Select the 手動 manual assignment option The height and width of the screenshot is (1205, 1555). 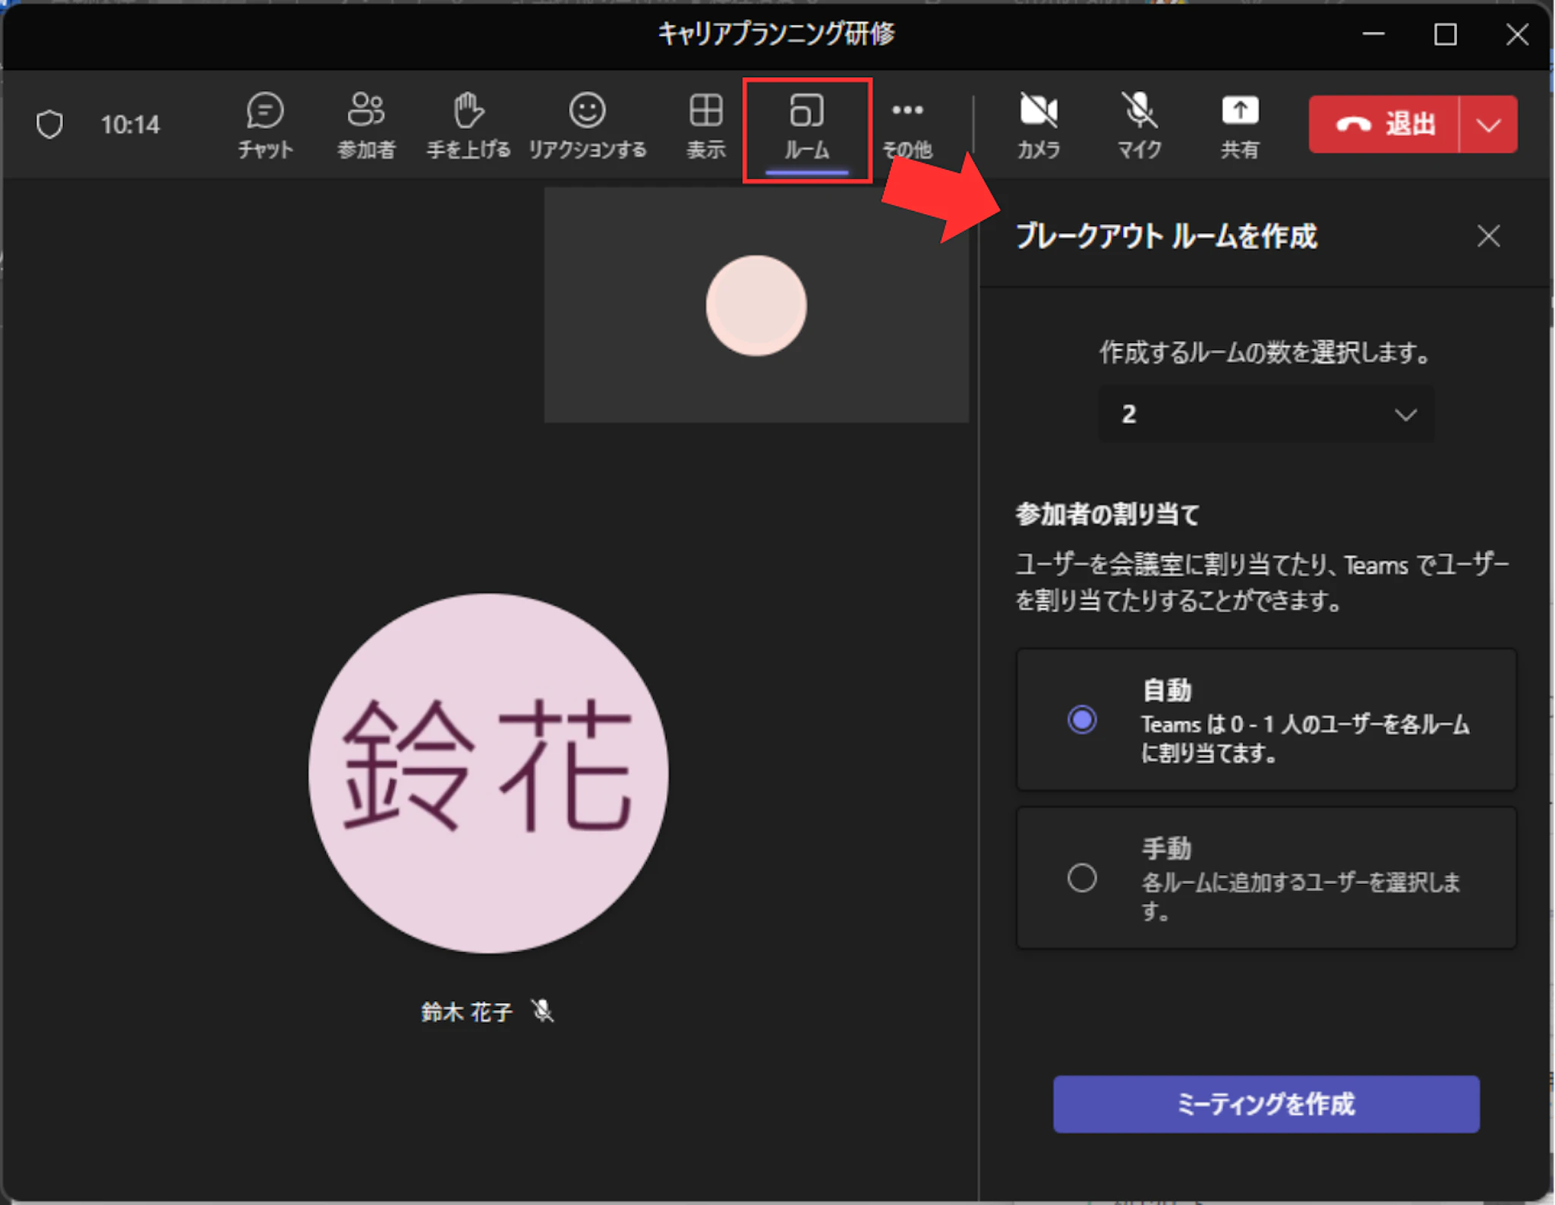click(x=1082, y=878)
